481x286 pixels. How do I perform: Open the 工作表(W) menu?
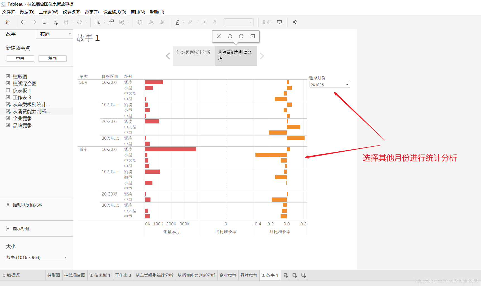49,12
